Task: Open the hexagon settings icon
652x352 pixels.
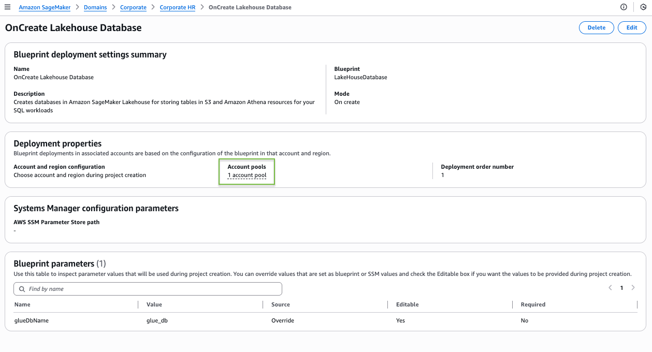Action: [x=643, y=7]
